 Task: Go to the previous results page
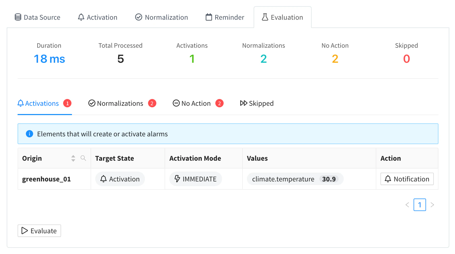(x=407, y=205)
